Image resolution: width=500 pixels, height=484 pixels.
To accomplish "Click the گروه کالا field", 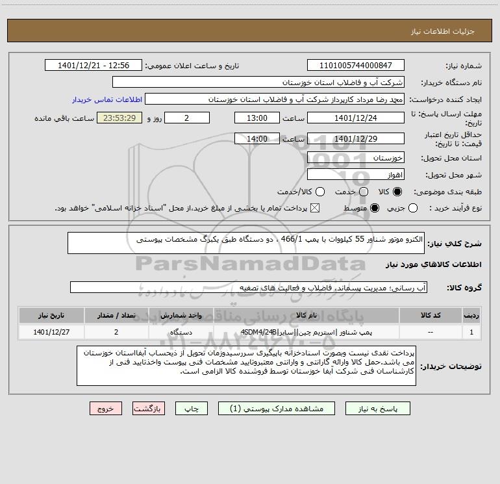I will pos(249,287).
